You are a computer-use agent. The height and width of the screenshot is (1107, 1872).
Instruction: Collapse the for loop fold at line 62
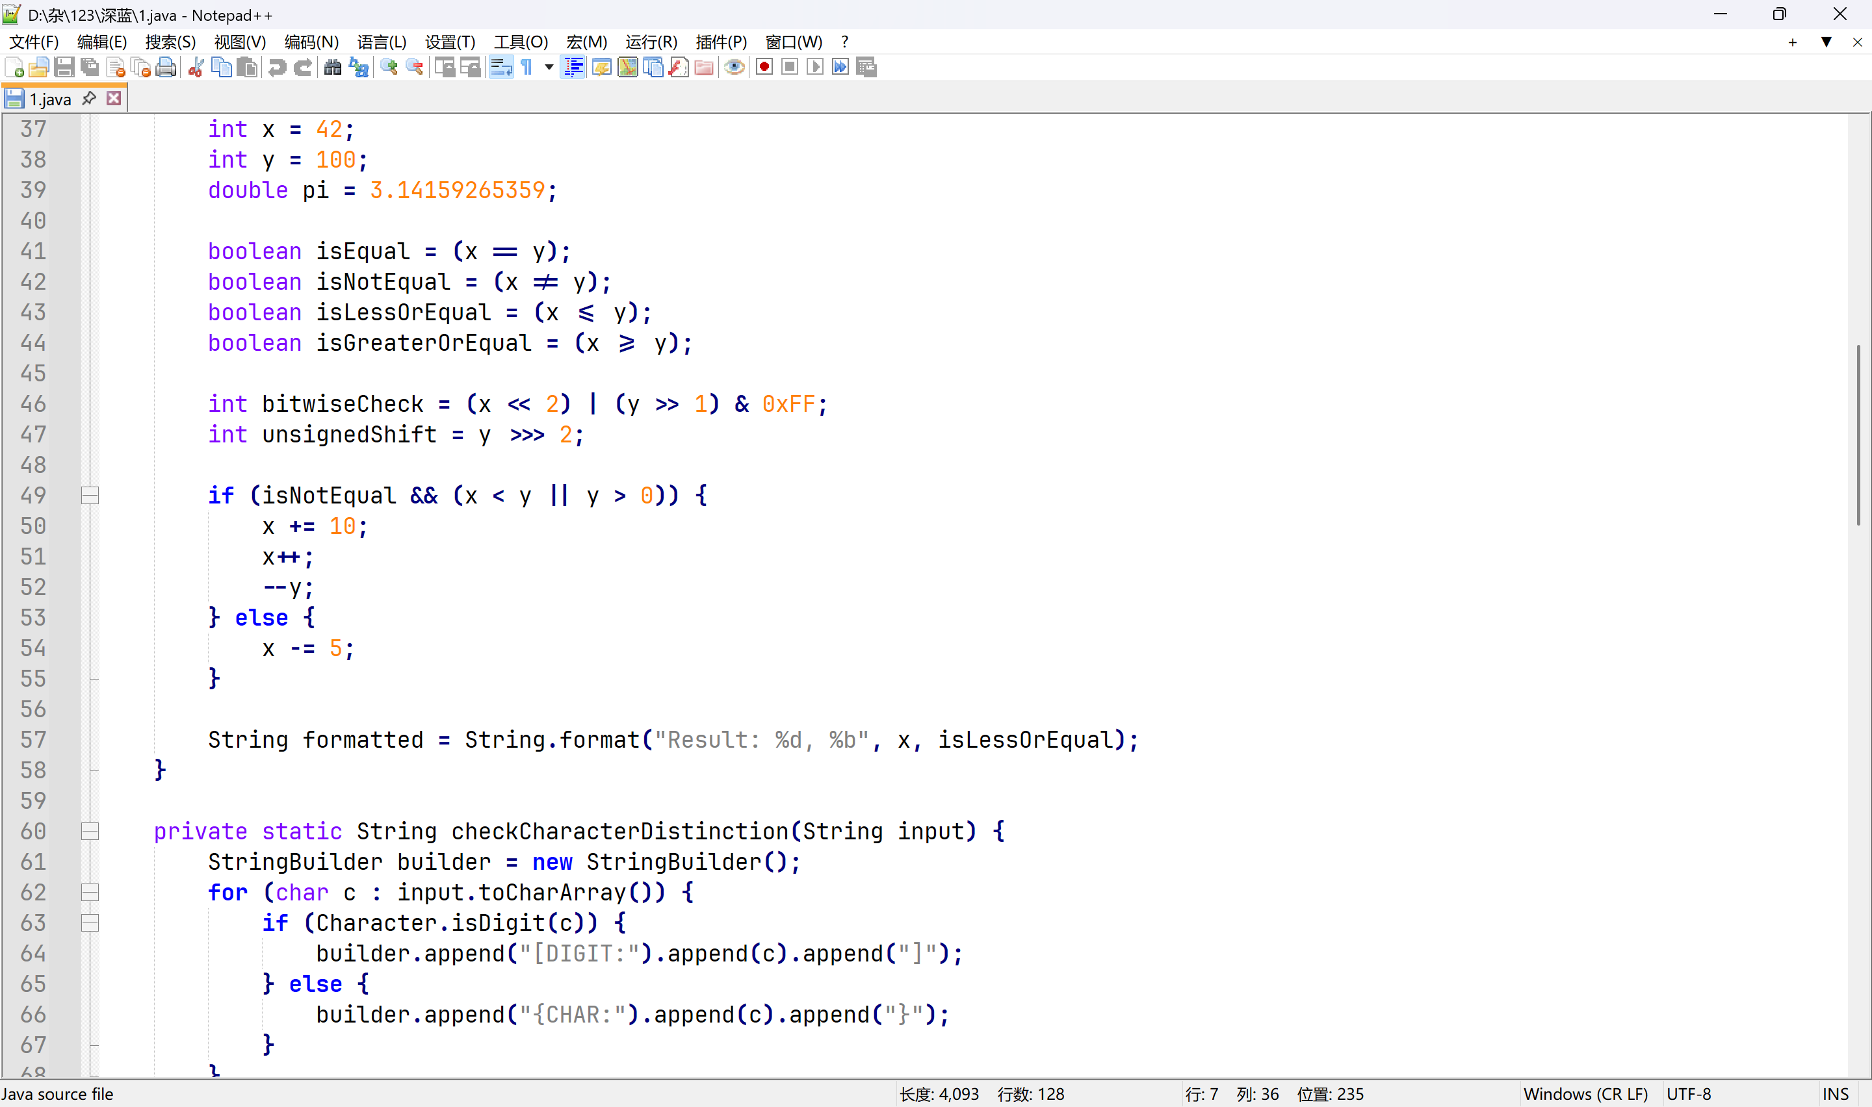[x=90, y=892]
